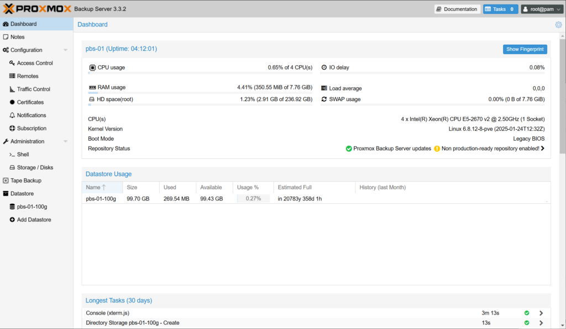Viewport: 566px width, 329px height.
Task: Open dashboard settings gear icon
Action: pos(558,24)
